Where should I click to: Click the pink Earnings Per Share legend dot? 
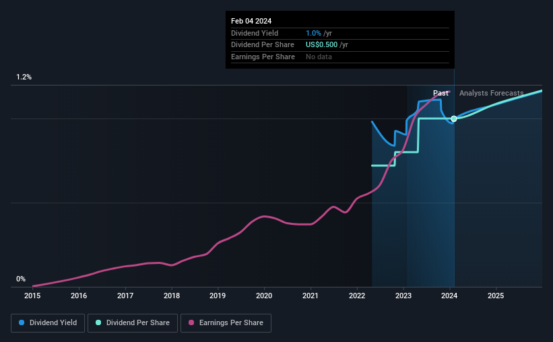point(191,322)
